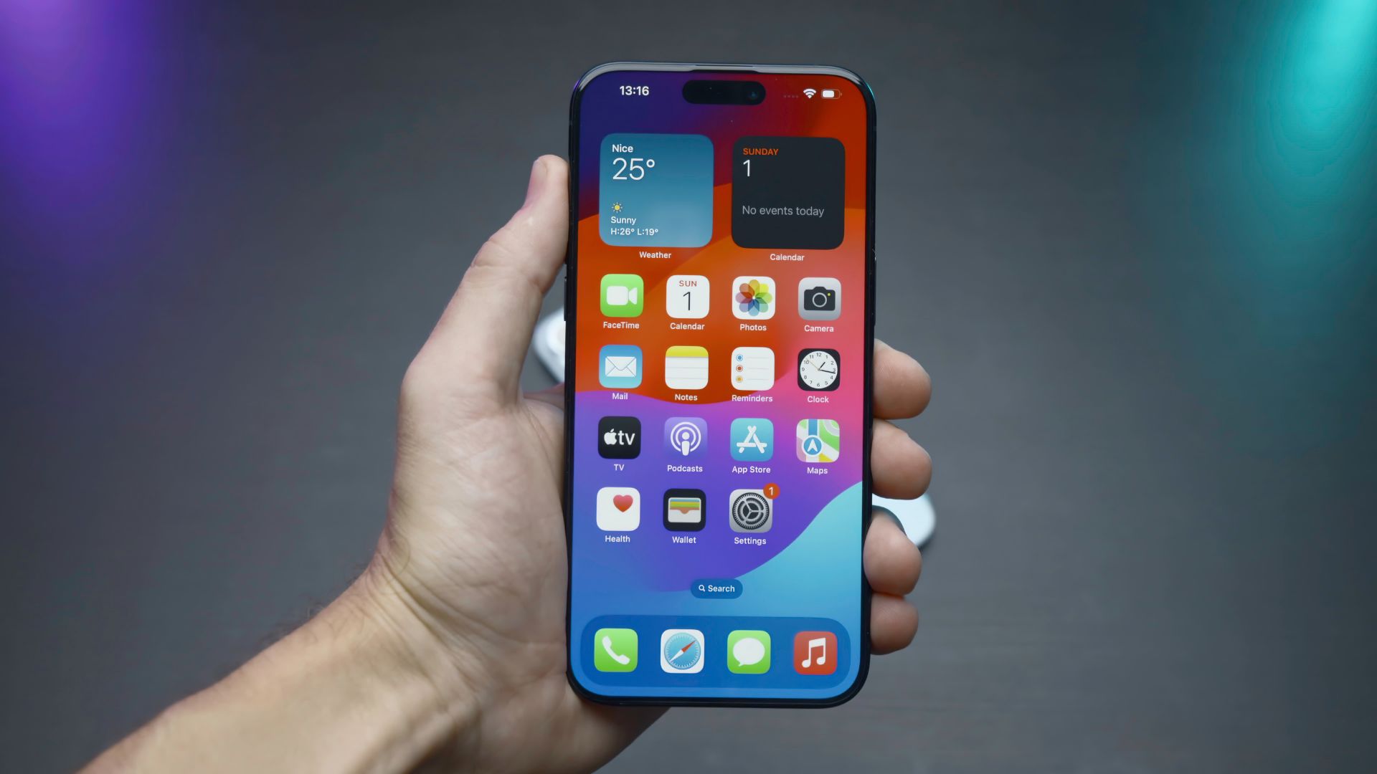Open Phone app in dock
1377x774 pixels.
click(x=615, y=652)
